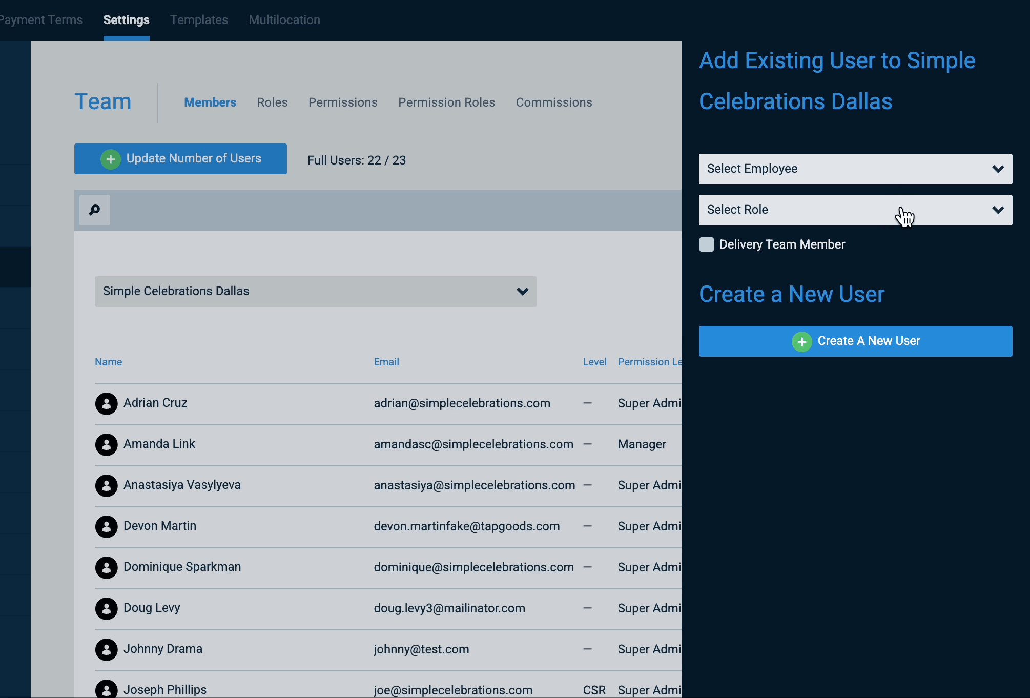The width and height of the screenshot is (1030, 698).
Task: Click Dominique Sparkman's avatar icon
Action: 107,568
